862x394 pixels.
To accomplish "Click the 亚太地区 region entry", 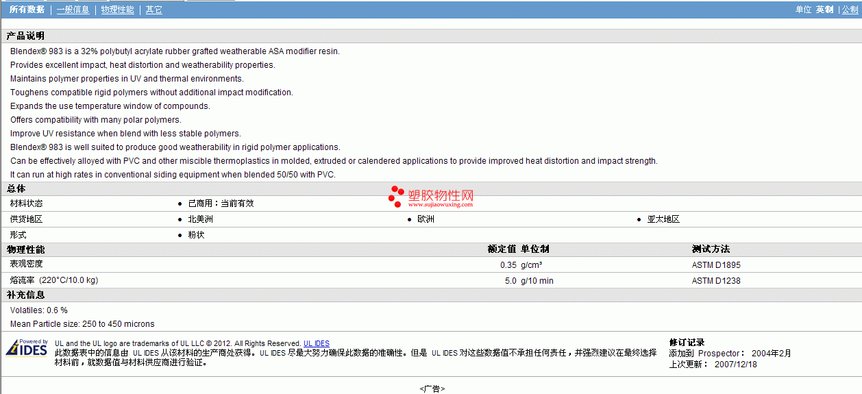I will click(x=663, y=219).
